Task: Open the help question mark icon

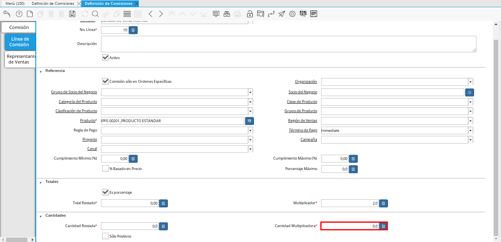Action: pos(19,14)
